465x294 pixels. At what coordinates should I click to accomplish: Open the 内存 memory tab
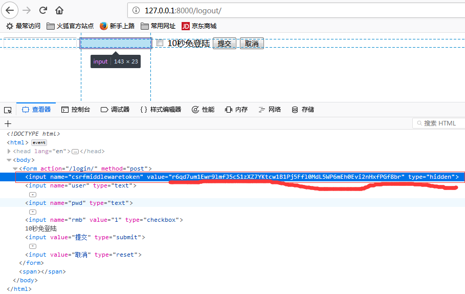[236, 110]
